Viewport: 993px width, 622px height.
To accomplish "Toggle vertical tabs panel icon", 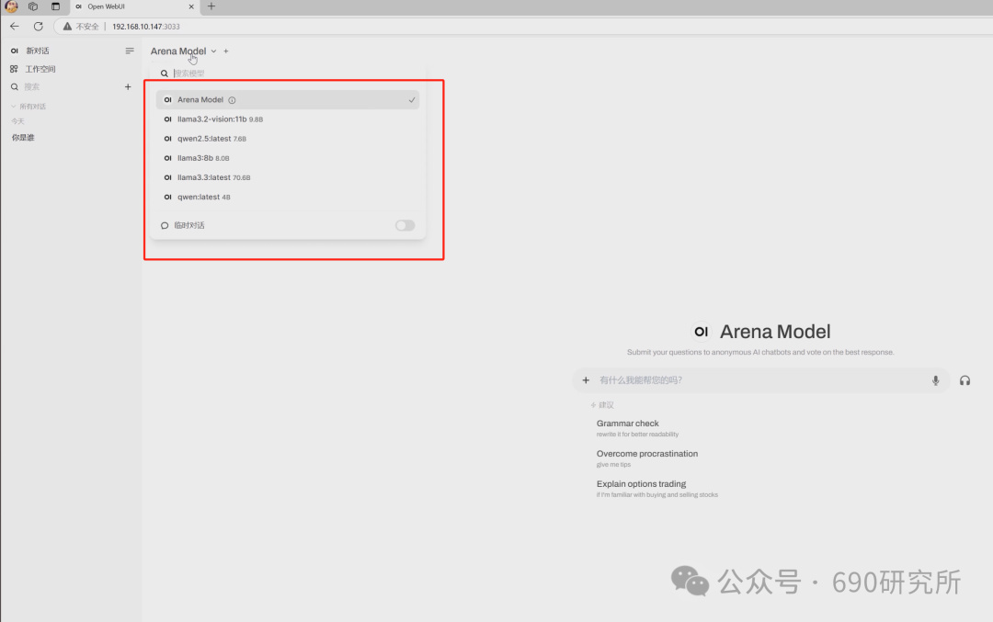I will pos(56,6).
